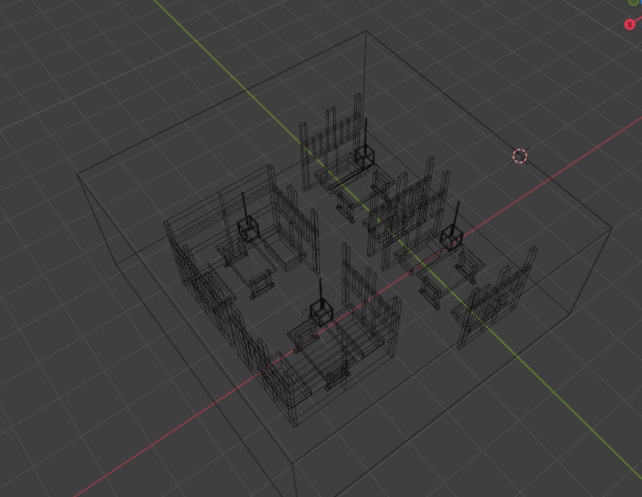Select the hanging lamp cube in left room
This screenshot has height=497, width=642.
[x=247, y=229]
